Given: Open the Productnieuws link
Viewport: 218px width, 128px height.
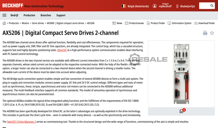Looking at the screenshot, I should pyautogui.click(x=136, y=23).
